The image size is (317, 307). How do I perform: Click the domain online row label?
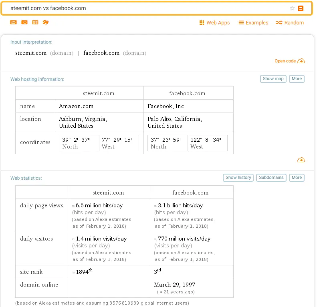[x=39, y=285]
